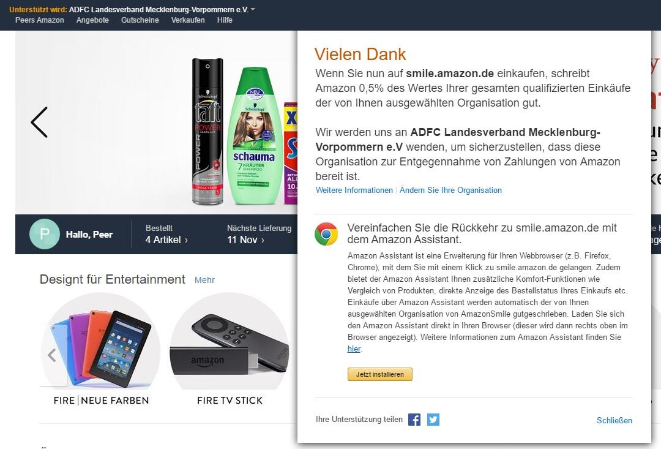Share support via Facebook icon
This screenshot has width=661, height=449.
414,420
